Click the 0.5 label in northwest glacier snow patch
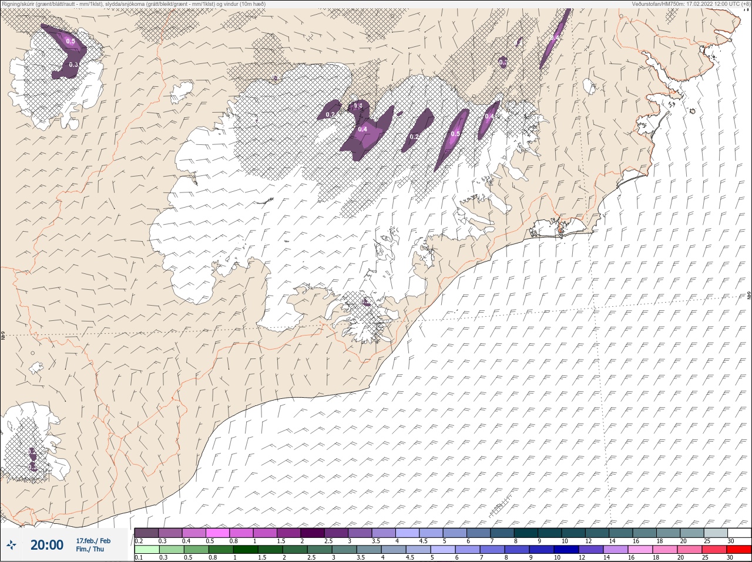 70,41
